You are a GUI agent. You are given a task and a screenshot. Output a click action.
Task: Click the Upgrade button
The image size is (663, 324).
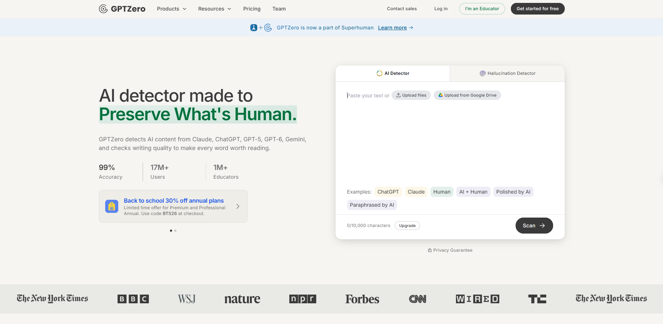click(x=407, y=226)
